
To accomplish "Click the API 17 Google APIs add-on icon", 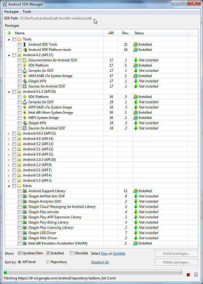I will (x=25, y=81).
